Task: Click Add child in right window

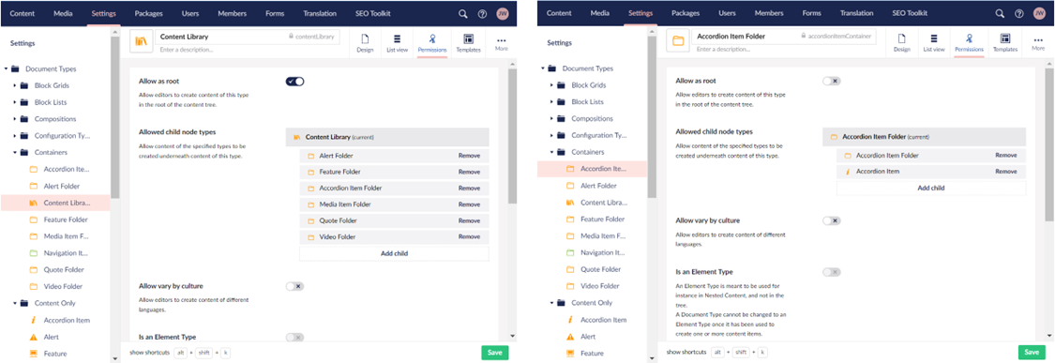Action: (931, 189)
